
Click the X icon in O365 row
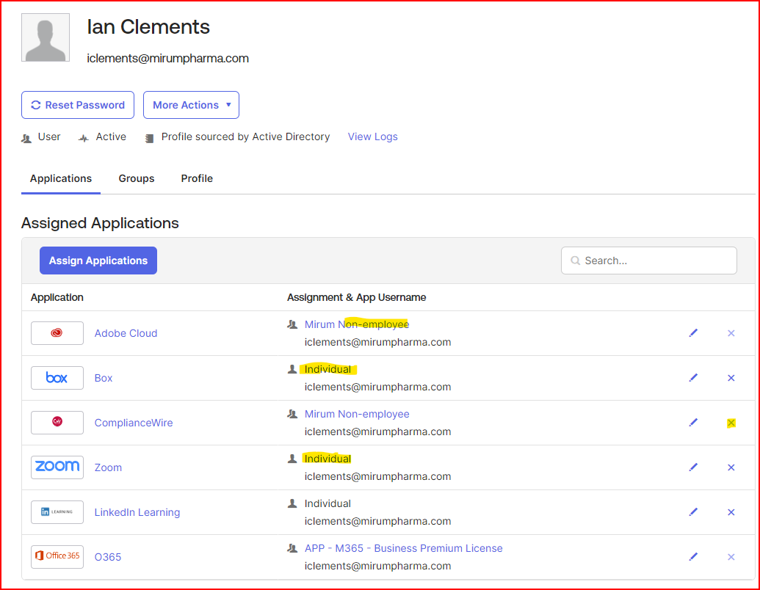[x=731, y=556]
